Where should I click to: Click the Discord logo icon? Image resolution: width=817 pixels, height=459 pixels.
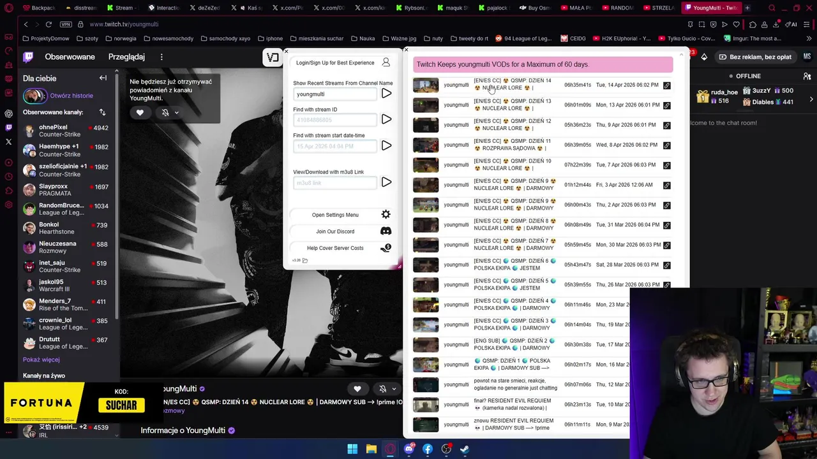[386, 231]
